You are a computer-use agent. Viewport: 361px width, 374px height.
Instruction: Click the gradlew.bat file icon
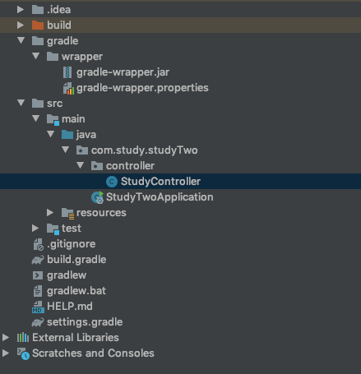coord(38,291)
